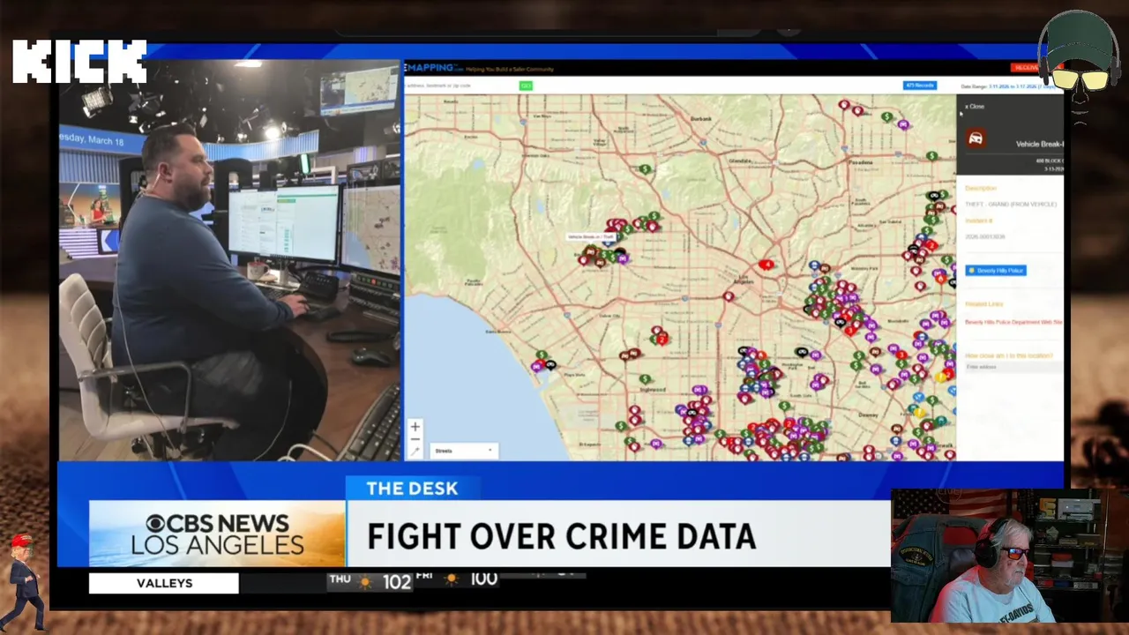
Task: Select green dollar marker left of Downey
Action: click(x=785, y=407)
